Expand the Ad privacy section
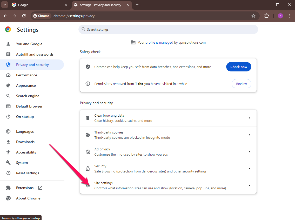This screenshot has height=220, width=295. pos(168,151)
